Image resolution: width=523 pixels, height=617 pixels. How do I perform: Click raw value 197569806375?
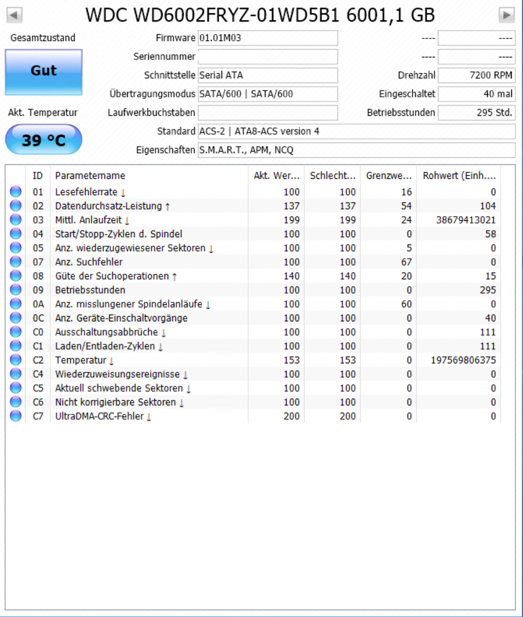[464, 360]
